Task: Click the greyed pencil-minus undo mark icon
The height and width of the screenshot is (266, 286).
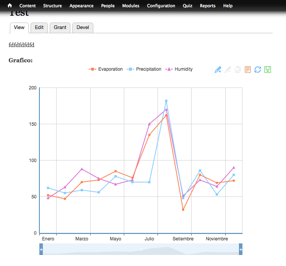Action: [x=228, y=70]
